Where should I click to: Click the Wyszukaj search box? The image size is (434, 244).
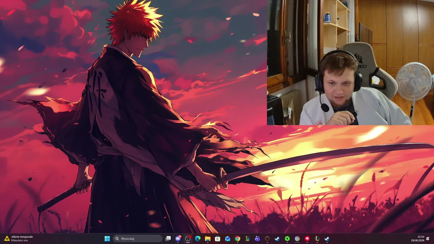pos(138,239)
